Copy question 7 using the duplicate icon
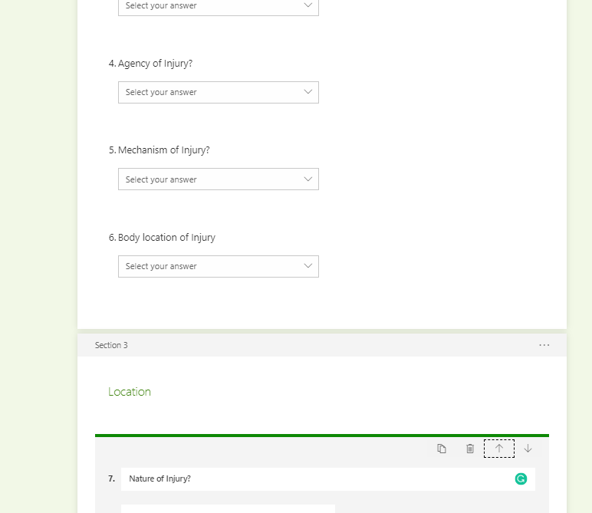Image resolution: width=592 pixels, height=513 pixels. [x=442, y=449]
